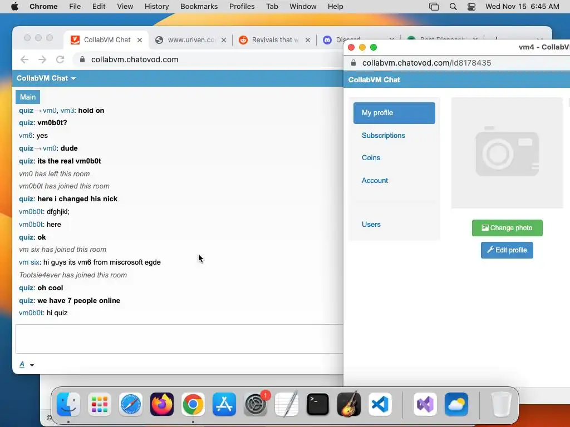Click the Chrome icon in the dock
The image size is (570, 427).
coord(193,404)
